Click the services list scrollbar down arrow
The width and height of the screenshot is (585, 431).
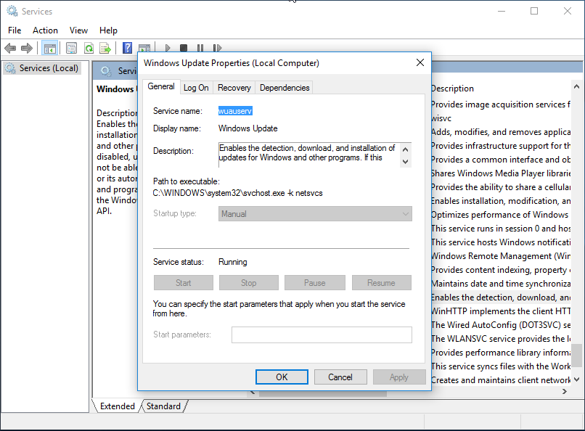point(576,379)
